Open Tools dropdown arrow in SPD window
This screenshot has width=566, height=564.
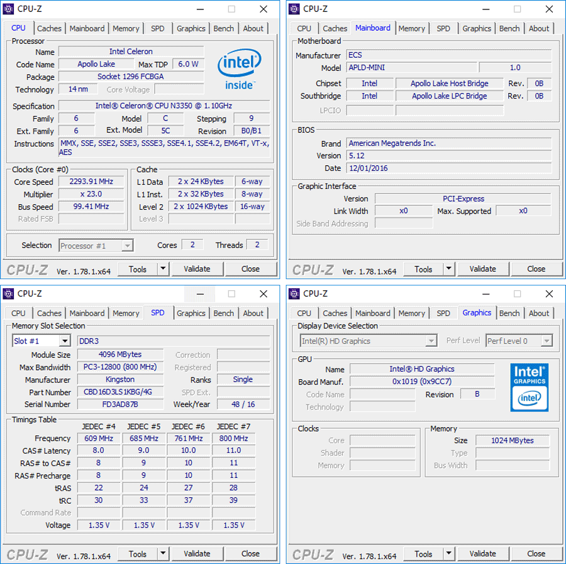163,553
